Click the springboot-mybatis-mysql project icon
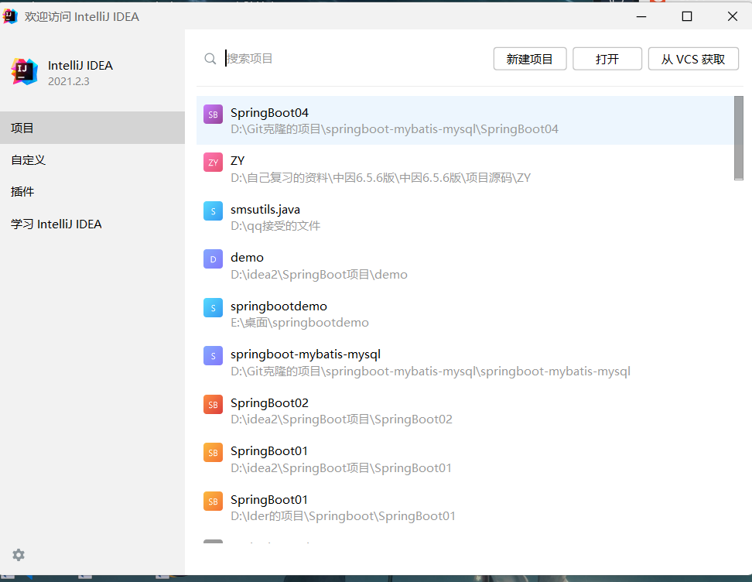The width and height of the screenshot is (752, 582). pyautogui.click(x=213, y=355)
